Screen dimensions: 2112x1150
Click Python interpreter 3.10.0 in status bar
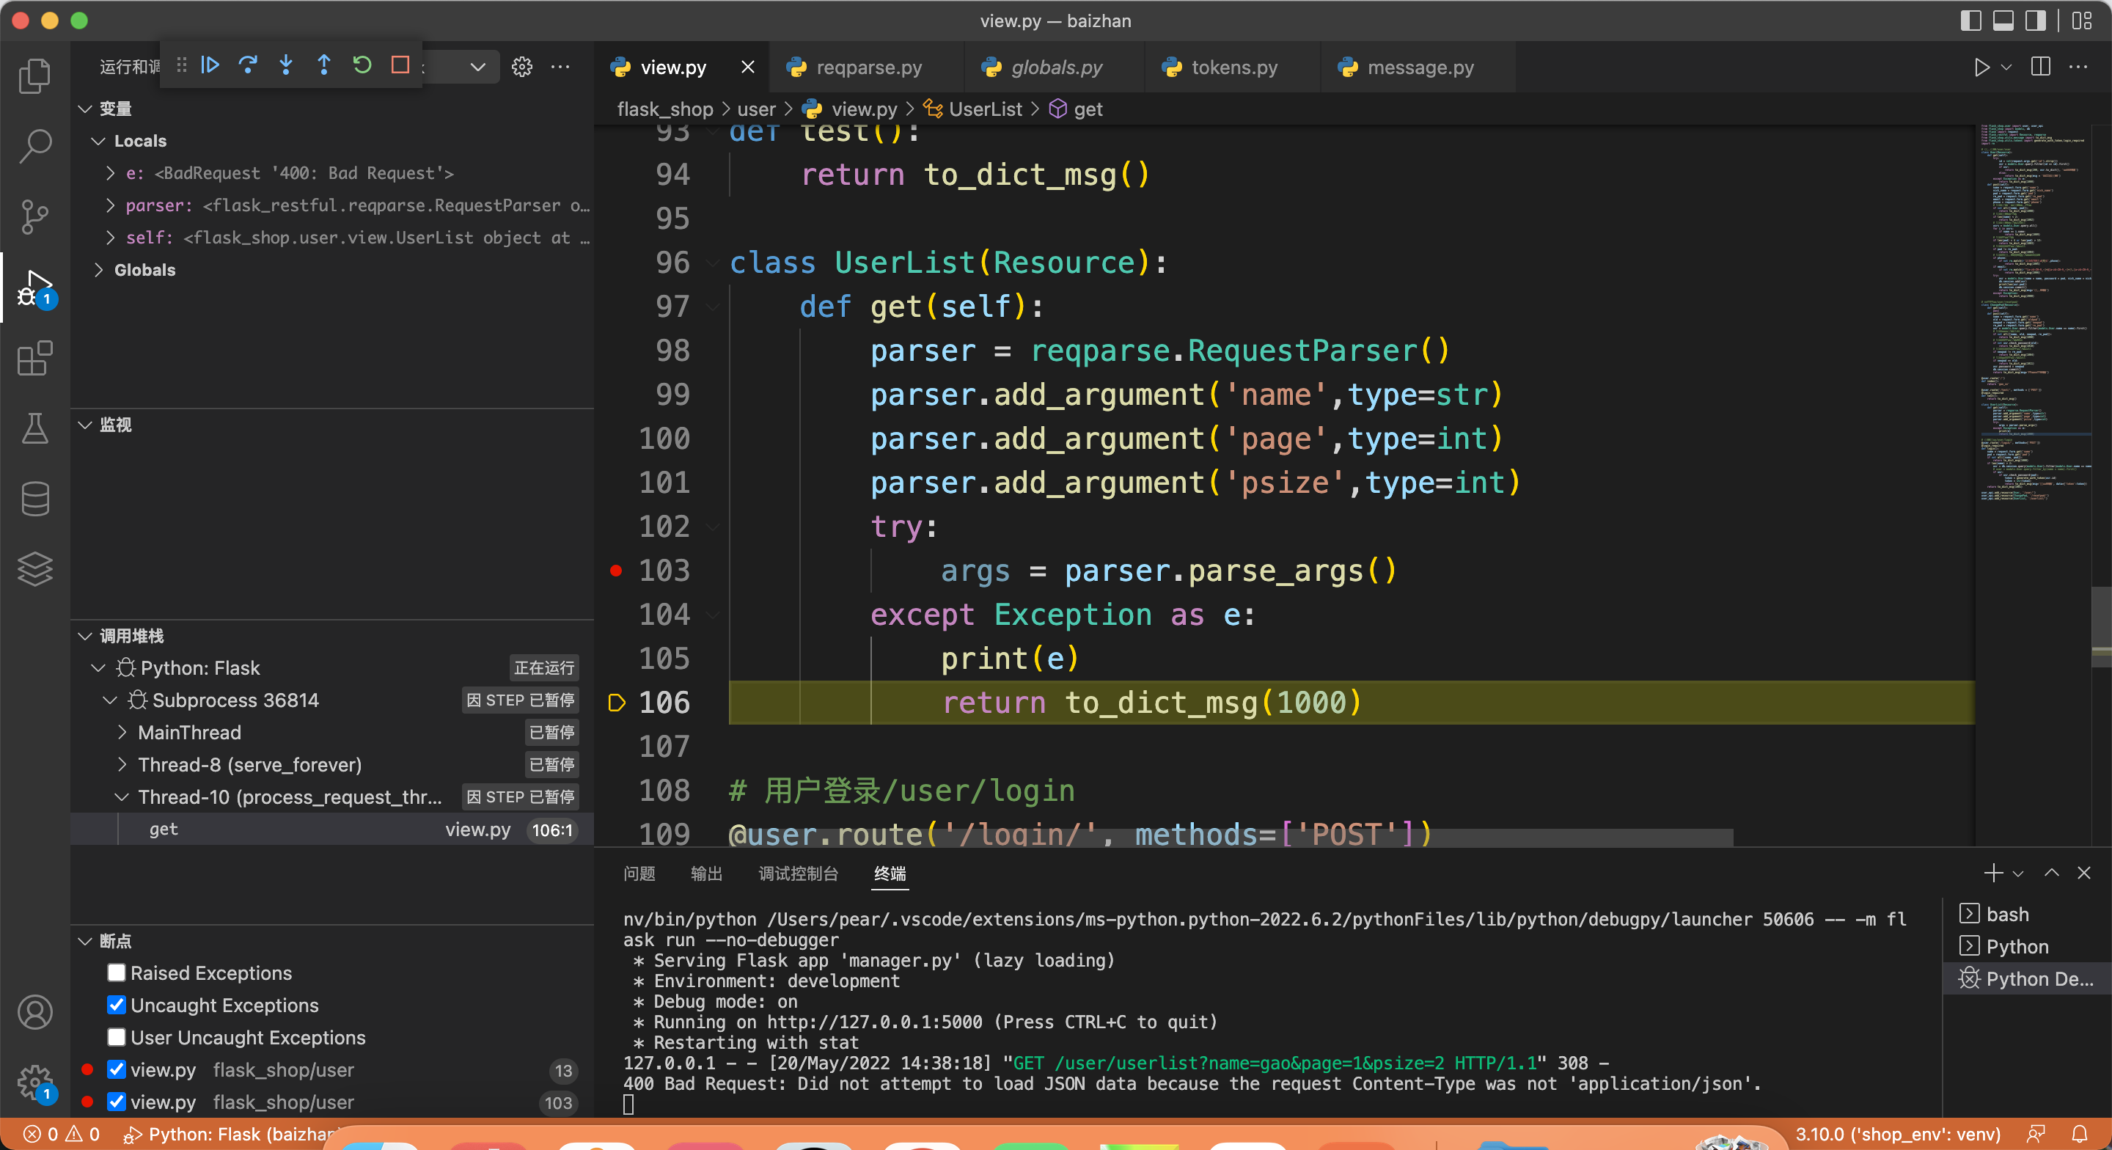[x=1897, y=1134]
